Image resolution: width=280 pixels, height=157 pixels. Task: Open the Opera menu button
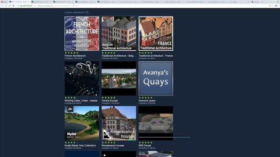[4, 2]
